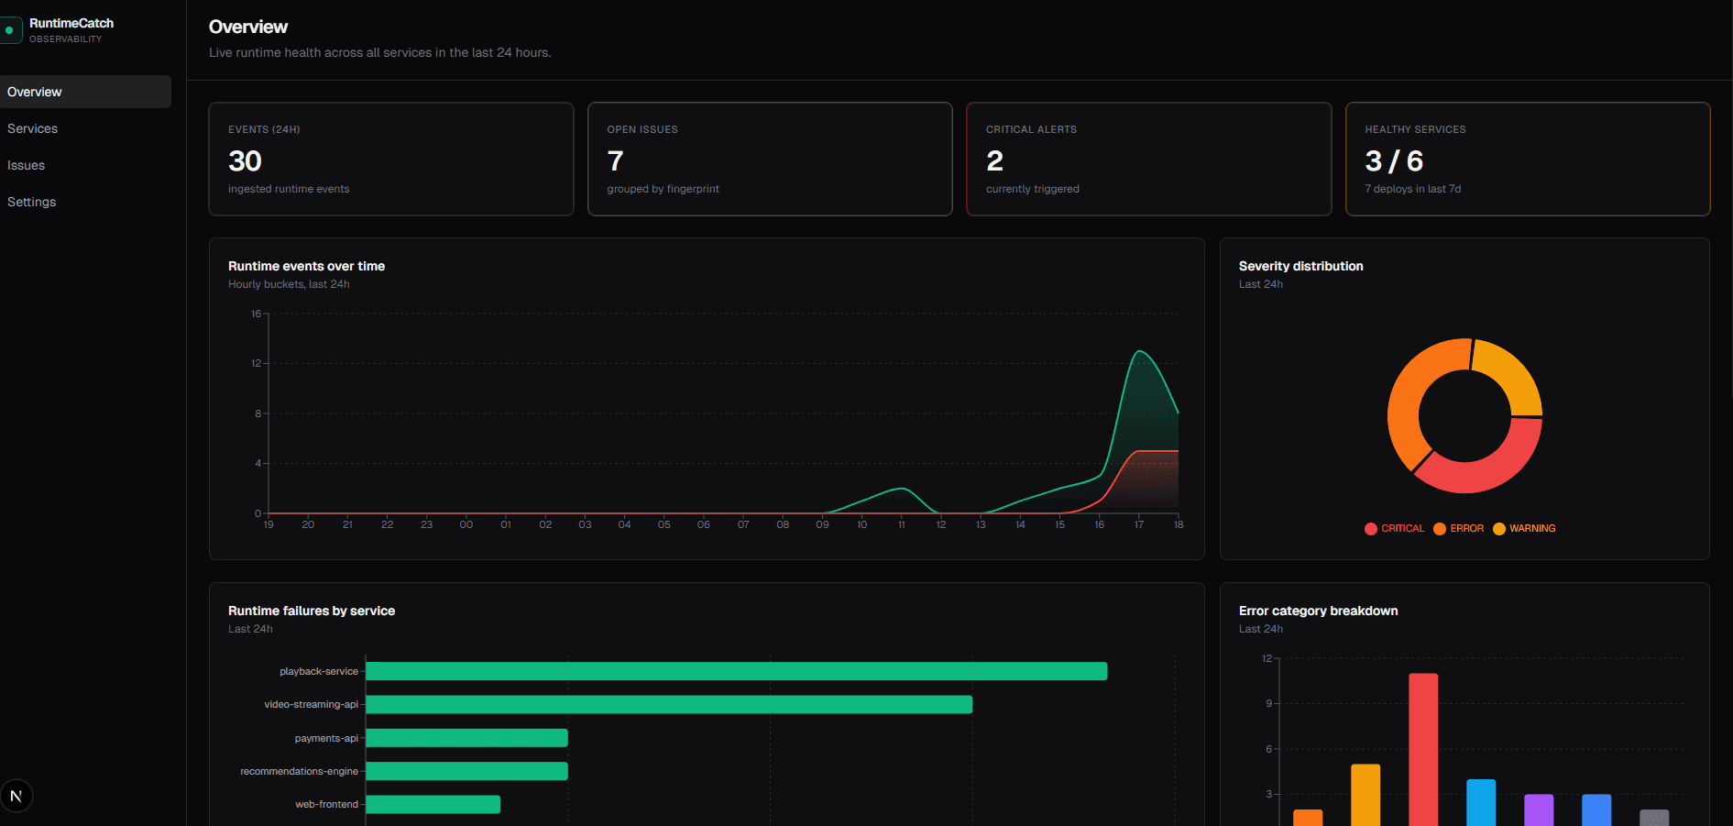Click the red critical donut segment
Image resolution: width=1733 pixels, height=826 pixels.
click(1494, 466)
